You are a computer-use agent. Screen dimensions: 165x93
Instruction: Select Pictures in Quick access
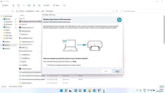(8, 27)
